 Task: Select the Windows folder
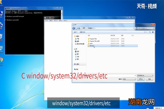click(x=113, y=46)
